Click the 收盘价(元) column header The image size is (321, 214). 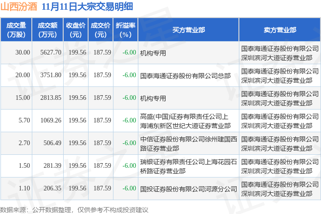click(x=76, y=30)
